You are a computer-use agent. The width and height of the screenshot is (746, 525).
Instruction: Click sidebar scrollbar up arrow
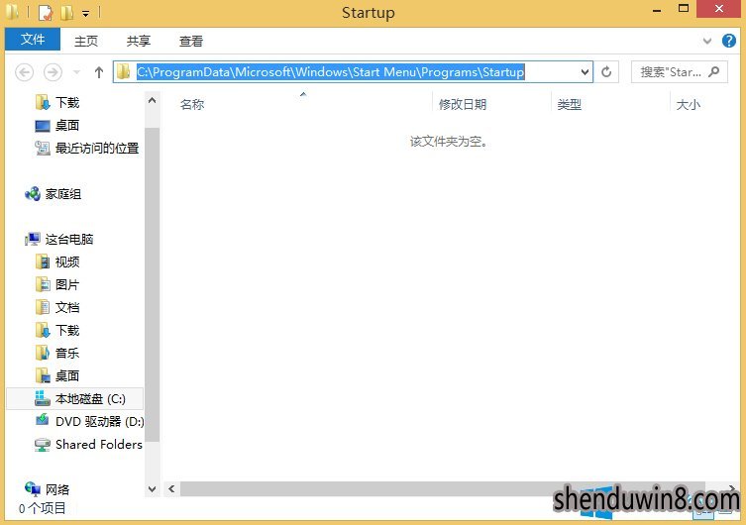153,100
